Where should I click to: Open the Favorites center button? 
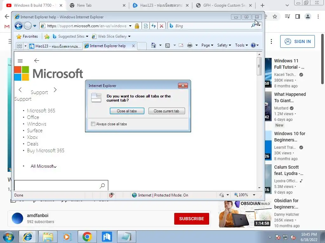click(27, 36)
